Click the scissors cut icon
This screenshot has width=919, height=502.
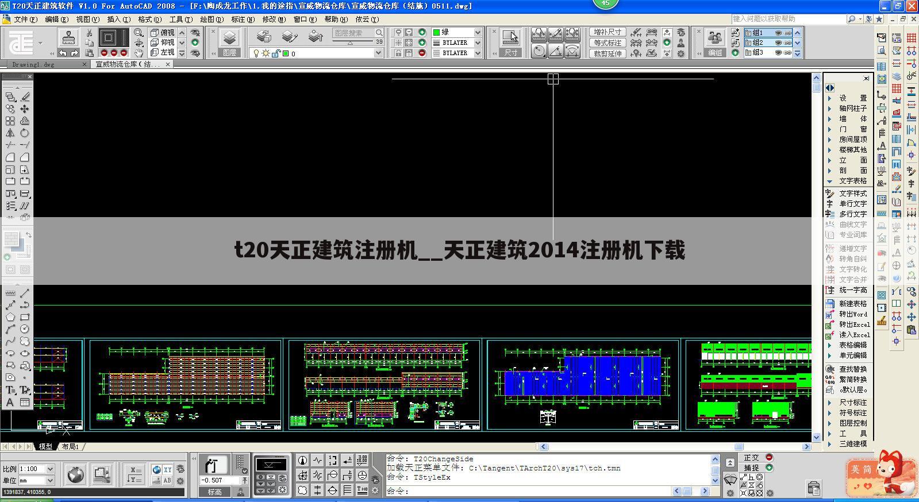[x=89, y=33]
